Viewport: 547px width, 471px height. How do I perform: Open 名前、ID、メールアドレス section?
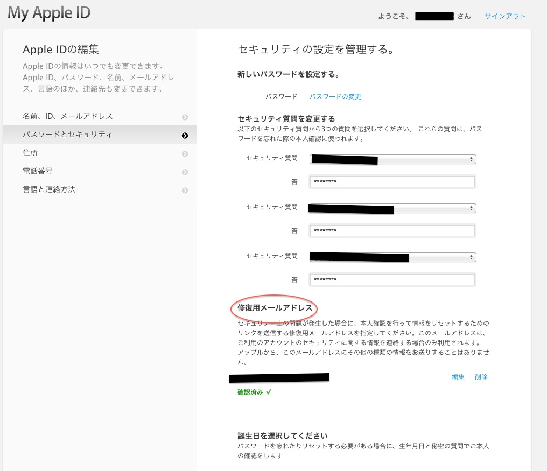(100, 116)
